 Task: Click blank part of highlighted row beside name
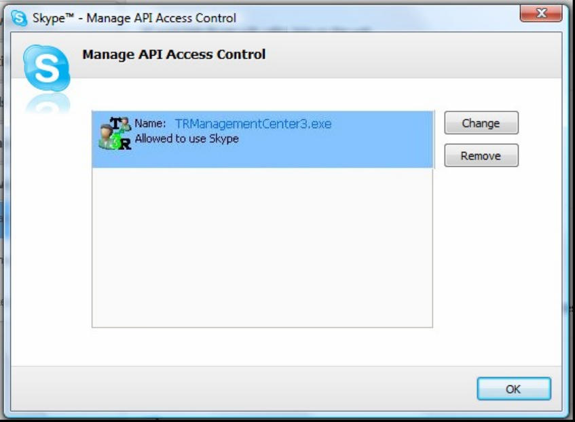[x=382, y=139]
